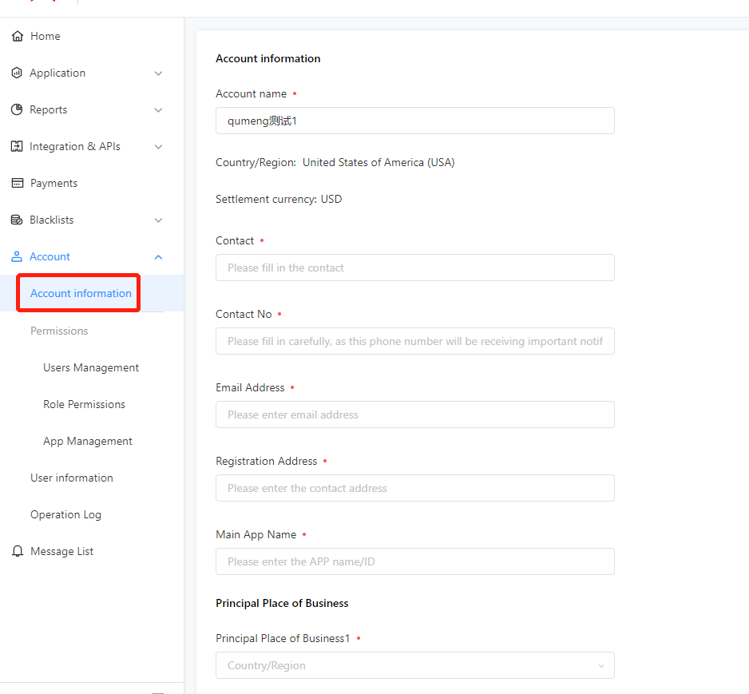Collapse the Account menu chevron
Screen dimensions: 749x694
(159, 257)
